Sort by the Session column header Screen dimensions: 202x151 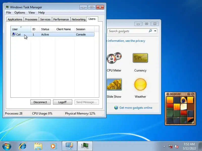tap(85, 29)
